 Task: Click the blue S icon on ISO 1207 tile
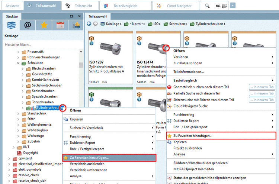click(x=92, y=43)
